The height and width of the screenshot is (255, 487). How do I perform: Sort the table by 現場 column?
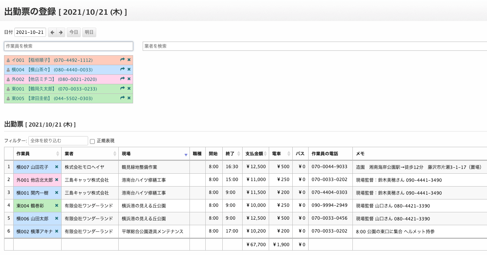(154, 153)
